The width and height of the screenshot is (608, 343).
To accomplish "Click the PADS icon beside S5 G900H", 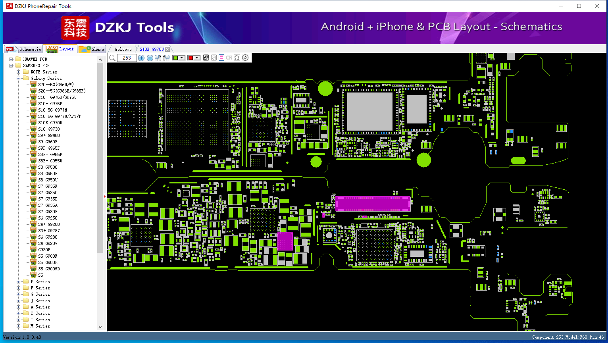I will [33, 262].
